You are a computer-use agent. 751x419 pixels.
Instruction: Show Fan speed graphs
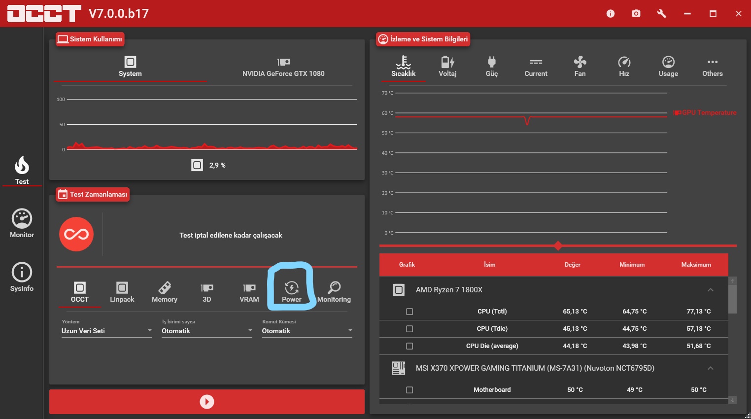pyautogui.click(x=580, y=67)
